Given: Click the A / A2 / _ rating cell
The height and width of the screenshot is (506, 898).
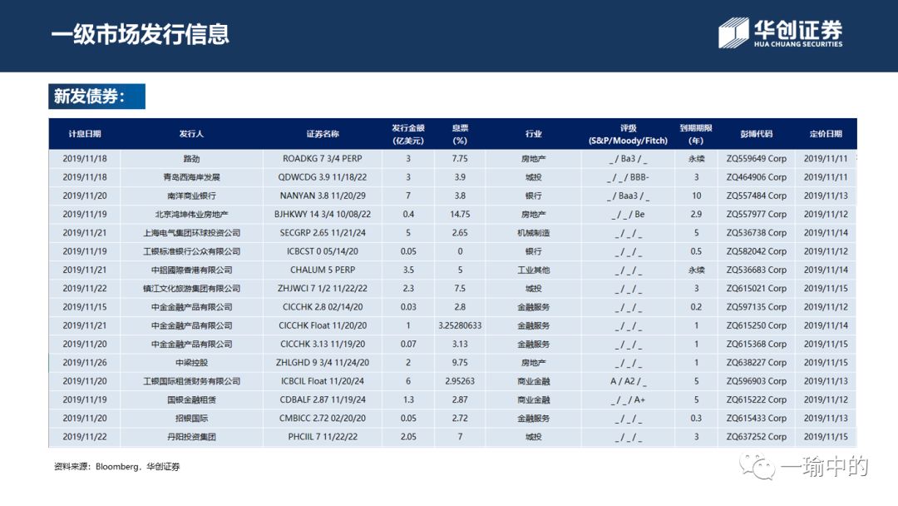Looking at the screenshot, I should (629, 381).
